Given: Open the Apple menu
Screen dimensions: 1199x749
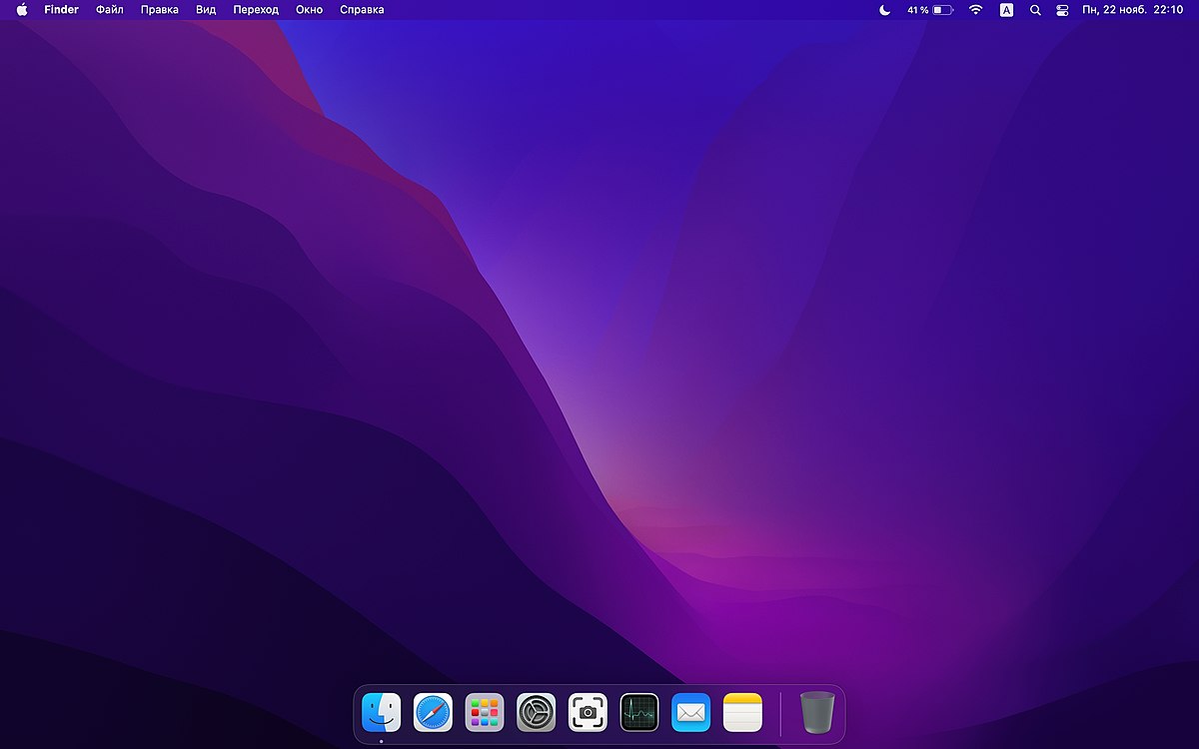Looking at the screenshot, I should (22, 10).
